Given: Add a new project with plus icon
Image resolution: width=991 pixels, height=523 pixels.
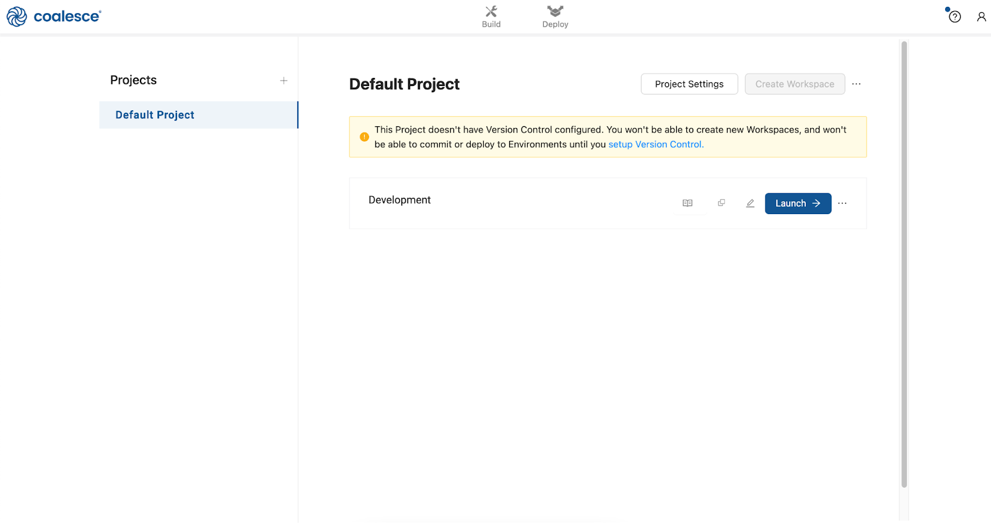Looking at the screenshot, I should point(284,80).
